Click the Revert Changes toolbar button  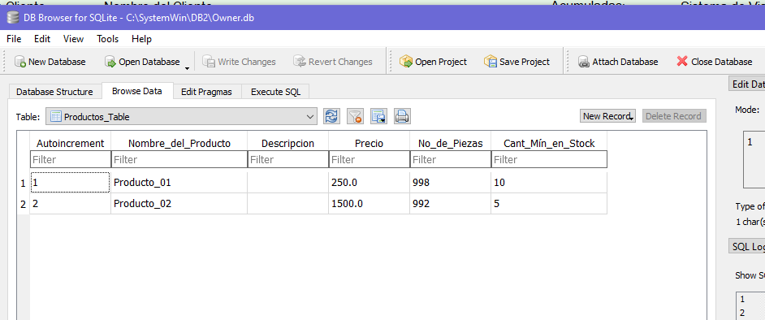click(x=333, y=62)
